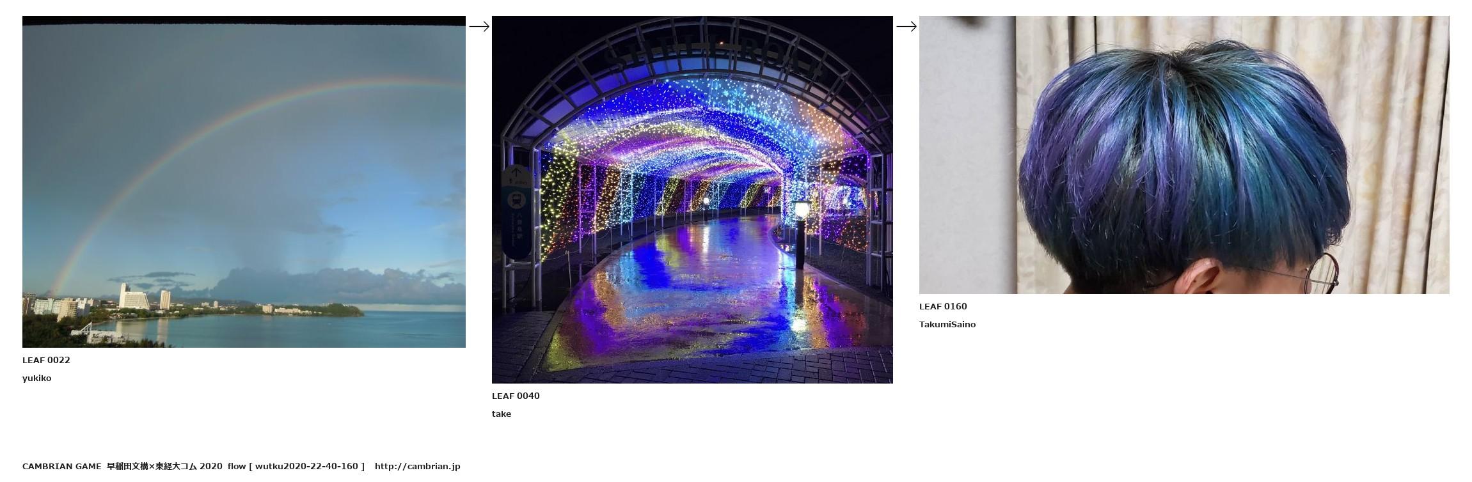Open the blue dyed hair photo
This screenshot has width=1472, height=482.
click(x=1184, y=155)
